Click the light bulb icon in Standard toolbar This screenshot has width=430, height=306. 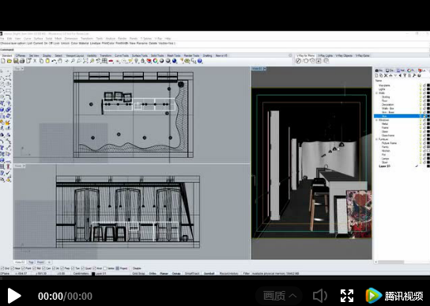tap(136, 61)
